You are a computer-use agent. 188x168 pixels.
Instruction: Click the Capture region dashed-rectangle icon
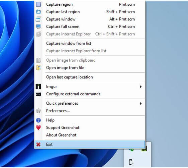(38, 4)
